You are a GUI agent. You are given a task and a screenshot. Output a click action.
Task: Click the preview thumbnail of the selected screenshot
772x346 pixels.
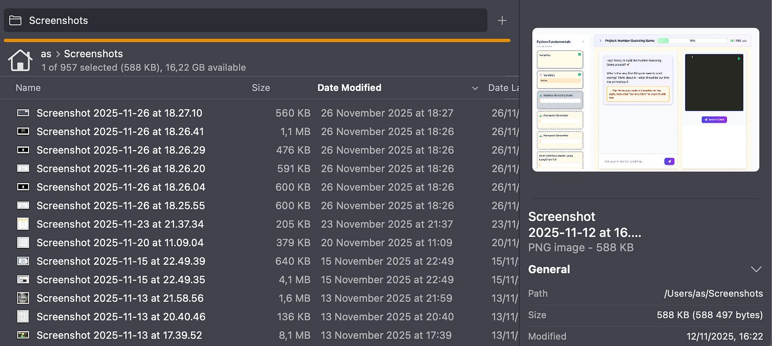point(646,100)
